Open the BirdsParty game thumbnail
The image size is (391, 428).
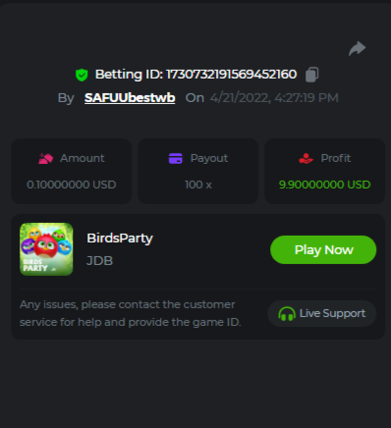(x=46, y=249)
